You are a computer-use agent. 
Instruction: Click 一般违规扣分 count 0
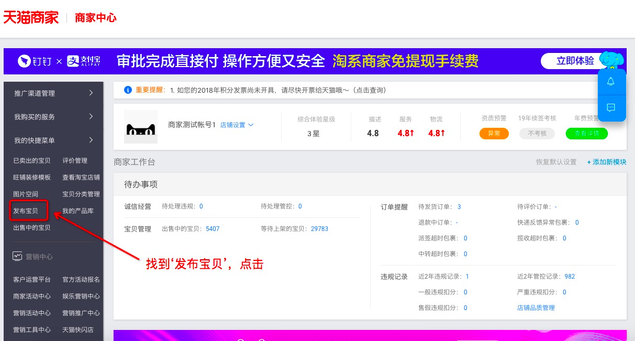click(x=465, y=292)
